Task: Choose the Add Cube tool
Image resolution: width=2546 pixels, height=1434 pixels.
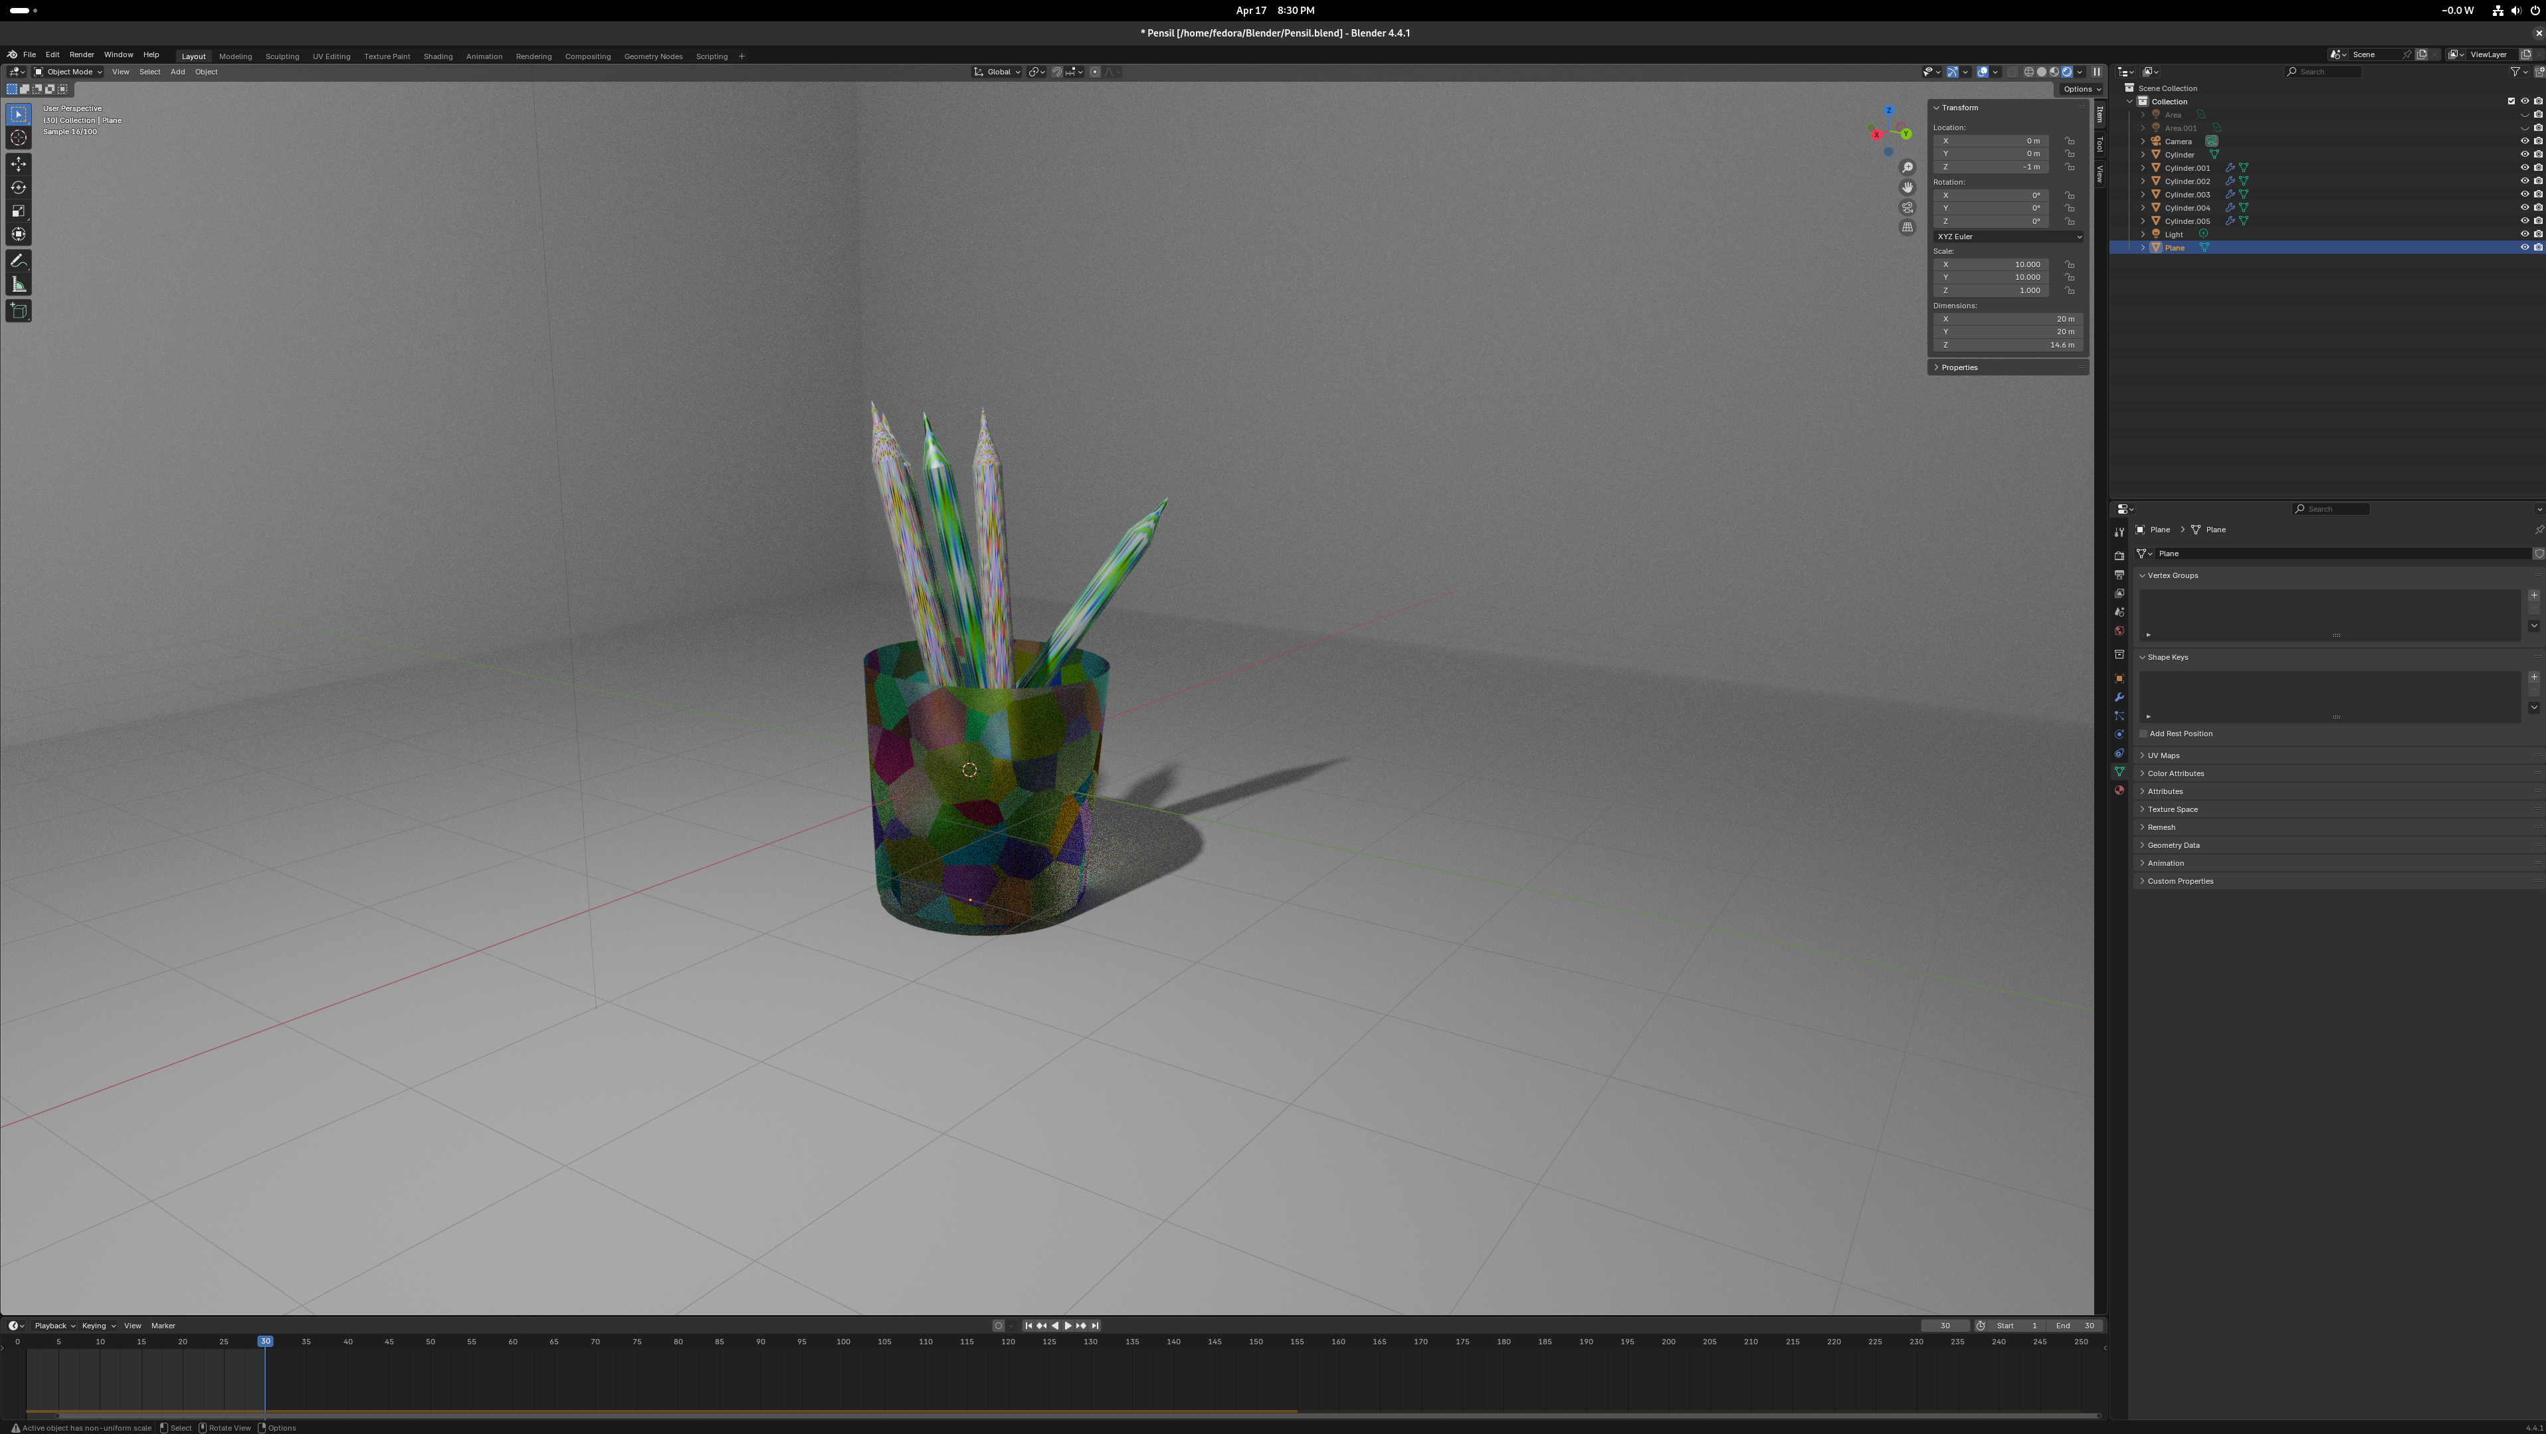Action: tap(18, 310)
